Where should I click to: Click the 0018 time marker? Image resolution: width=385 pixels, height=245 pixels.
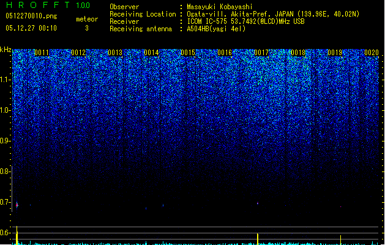pos(298,53)
